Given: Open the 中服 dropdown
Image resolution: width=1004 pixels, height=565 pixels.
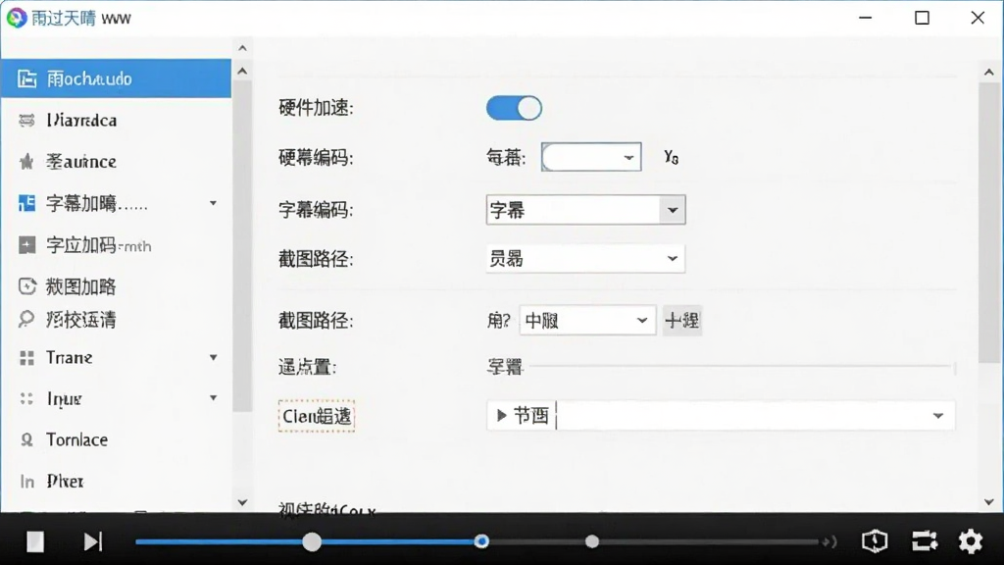Looking at the screenshot, I should [x=587, y=321].
